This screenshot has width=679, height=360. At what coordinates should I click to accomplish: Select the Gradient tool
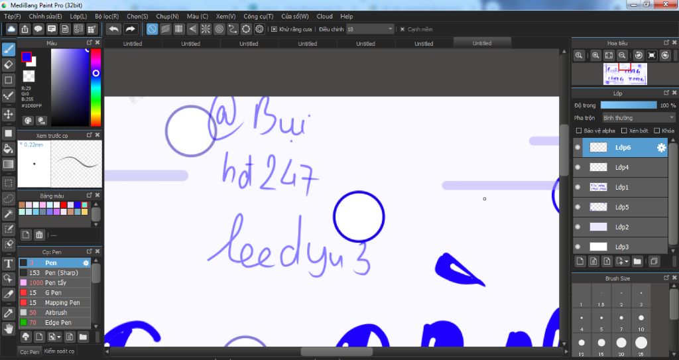click(x=8, y=164)
